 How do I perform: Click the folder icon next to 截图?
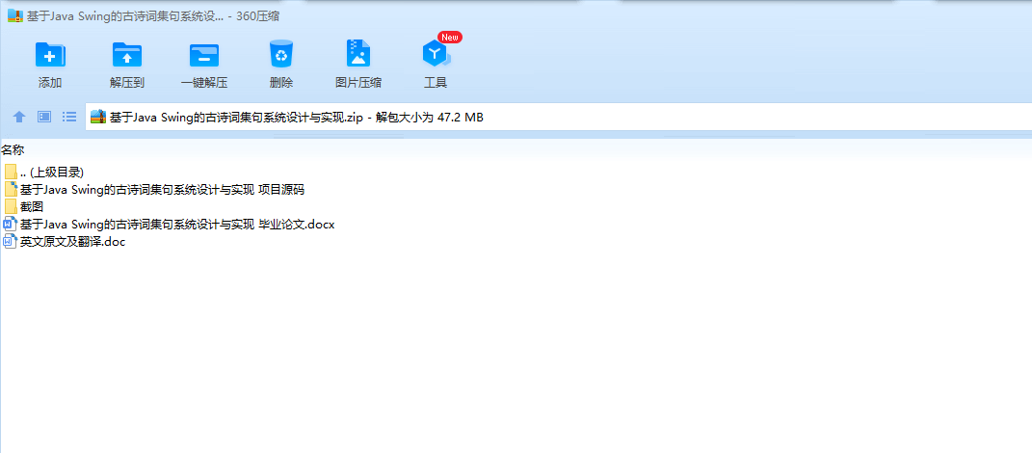(x=10, y=207)
